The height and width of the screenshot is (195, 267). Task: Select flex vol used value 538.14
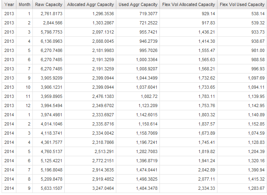[257, 14]
